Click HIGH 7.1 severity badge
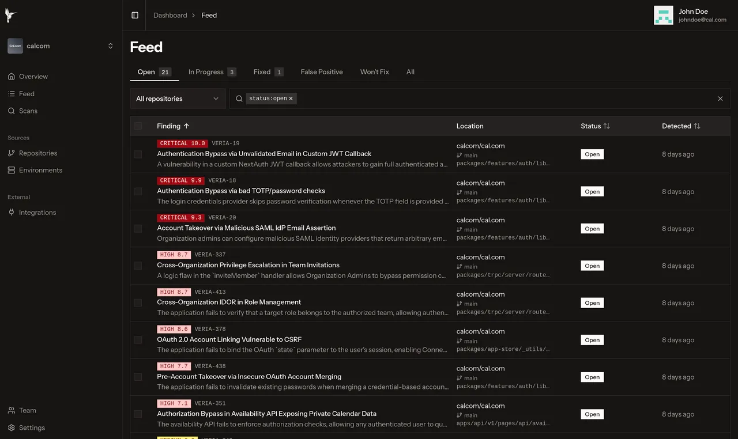Screen dimensions: 738x439 [174, 403]
